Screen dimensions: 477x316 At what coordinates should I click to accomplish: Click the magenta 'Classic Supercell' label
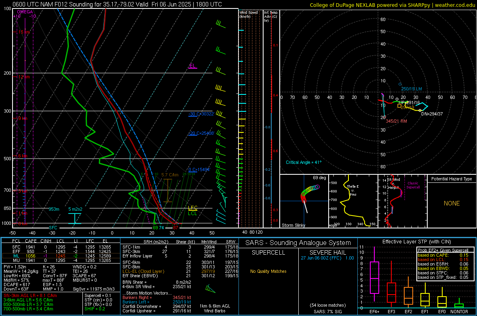click(413, 185)
